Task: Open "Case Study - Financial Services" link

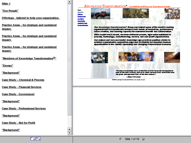Action: [x=22, y=87]
